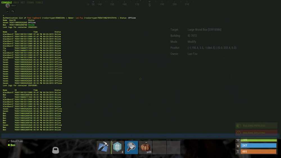Click the console command input bar
281x158 pixels.
click(118, 136)
